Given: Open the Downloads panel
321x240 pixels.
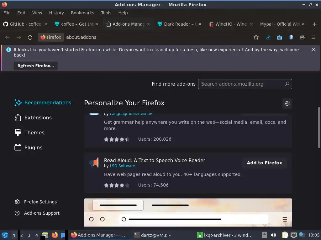Looking at the screenshot, I should coord(268,37).
